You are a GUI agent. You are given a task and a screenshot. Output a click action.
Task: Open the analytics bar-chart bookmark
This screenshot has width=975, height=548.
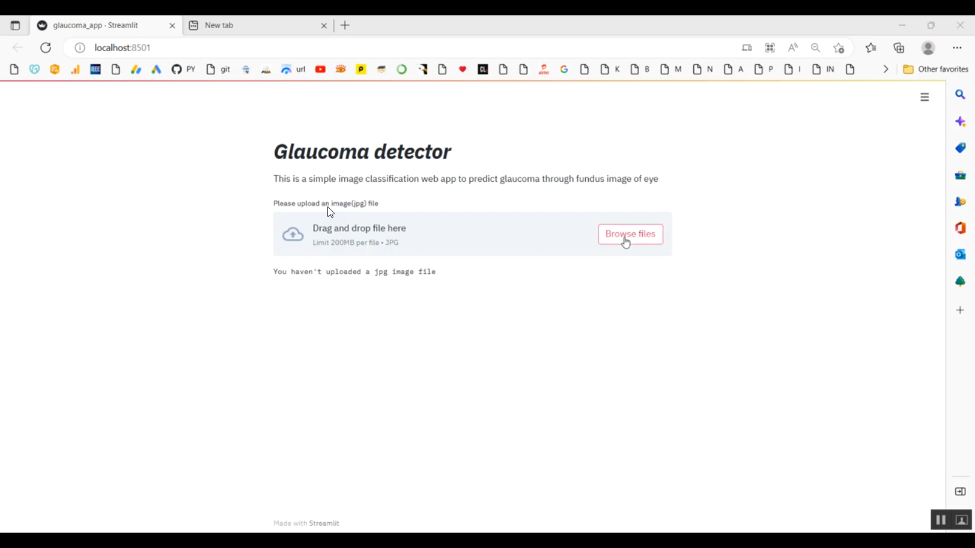pos(75,70)
